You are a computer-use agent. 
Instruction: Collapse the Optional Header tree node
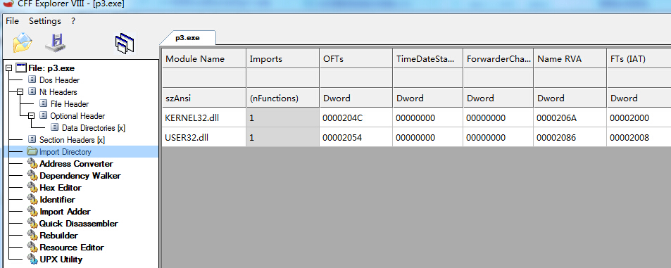click(31, 116)
